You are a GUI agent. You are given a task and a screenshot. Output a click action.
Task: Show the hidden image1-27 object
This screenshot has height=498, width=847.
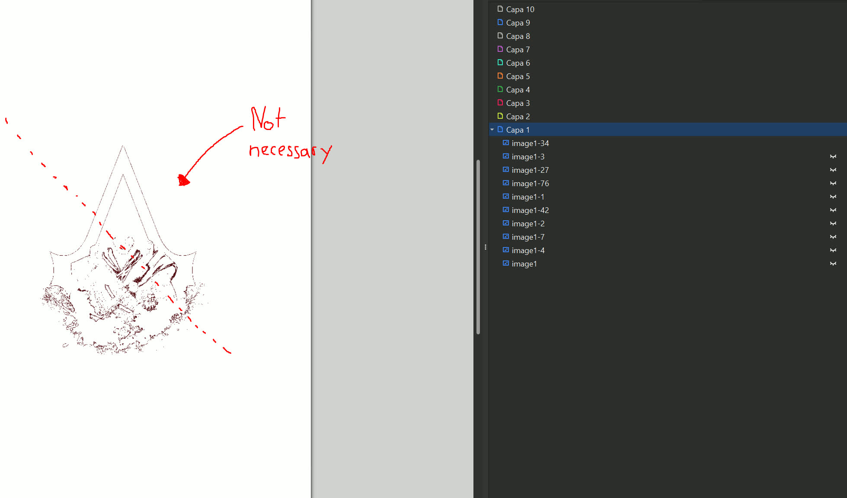[x=833, y=170]
